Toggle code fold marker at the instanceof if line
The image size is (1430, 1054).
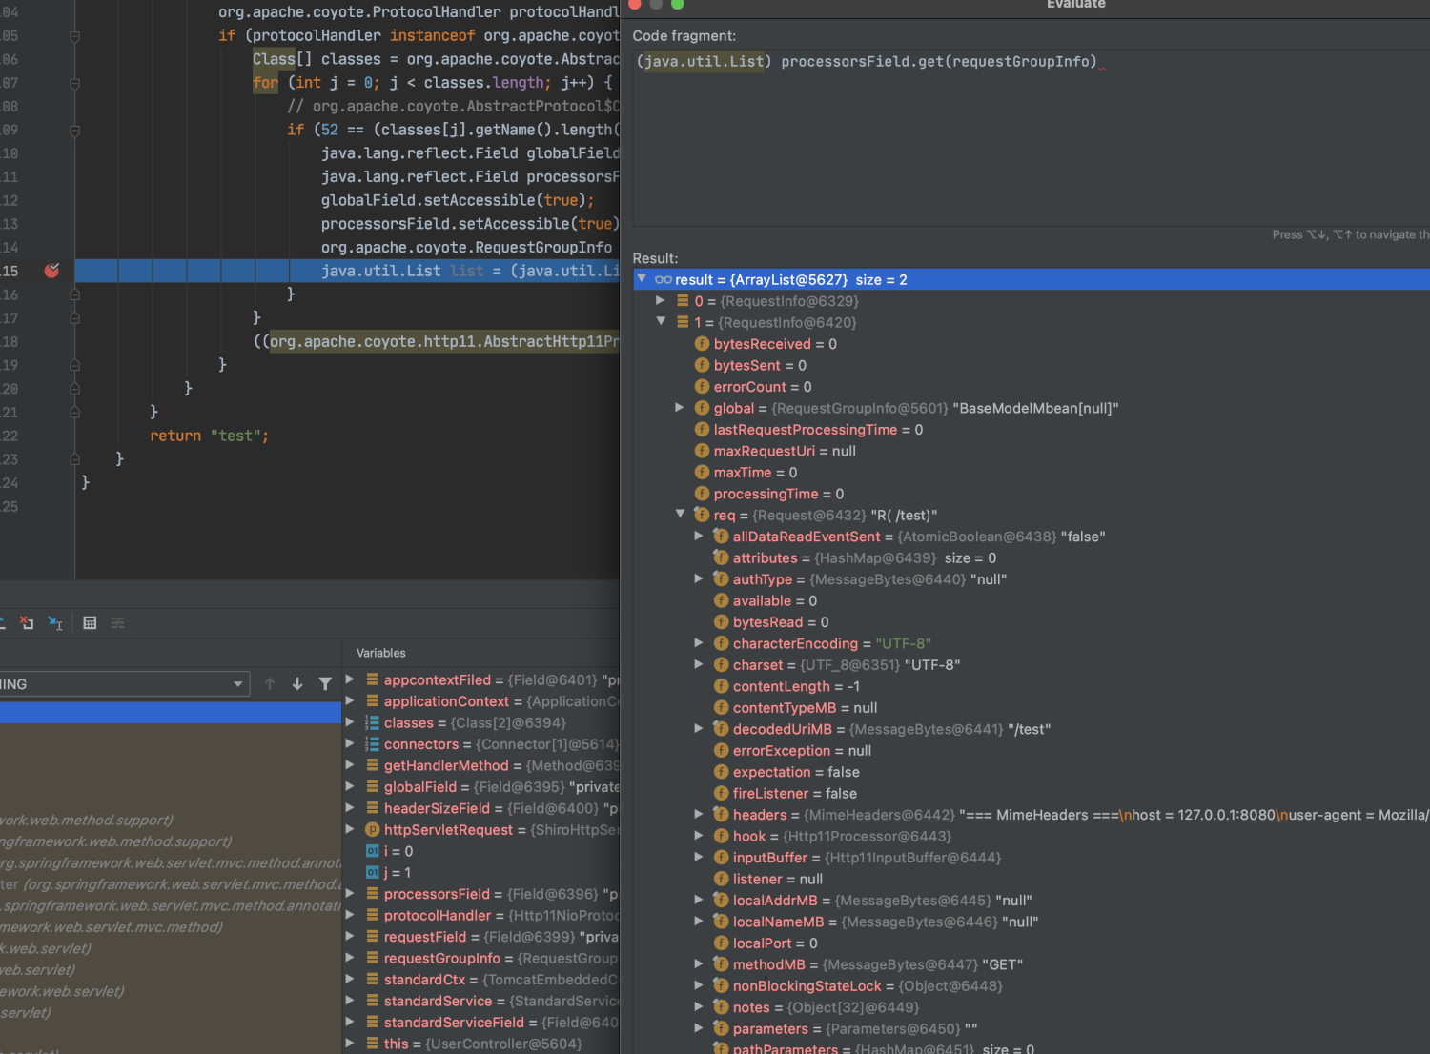tap(74, 36)
